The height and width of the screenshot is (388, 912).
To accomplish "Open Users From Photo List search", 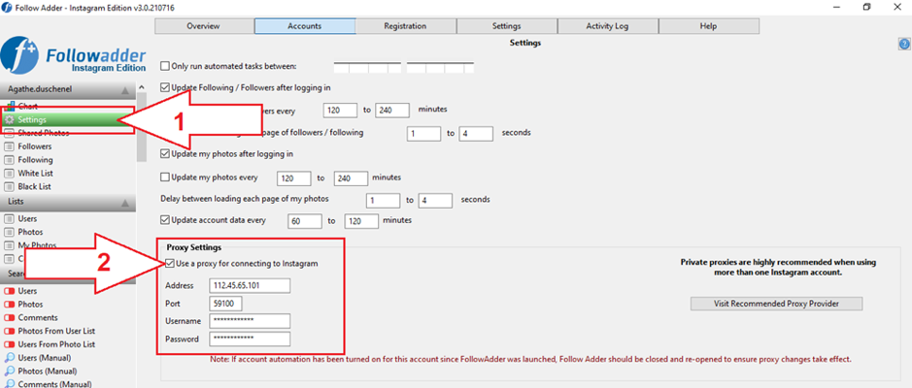I will coord(56,344).
